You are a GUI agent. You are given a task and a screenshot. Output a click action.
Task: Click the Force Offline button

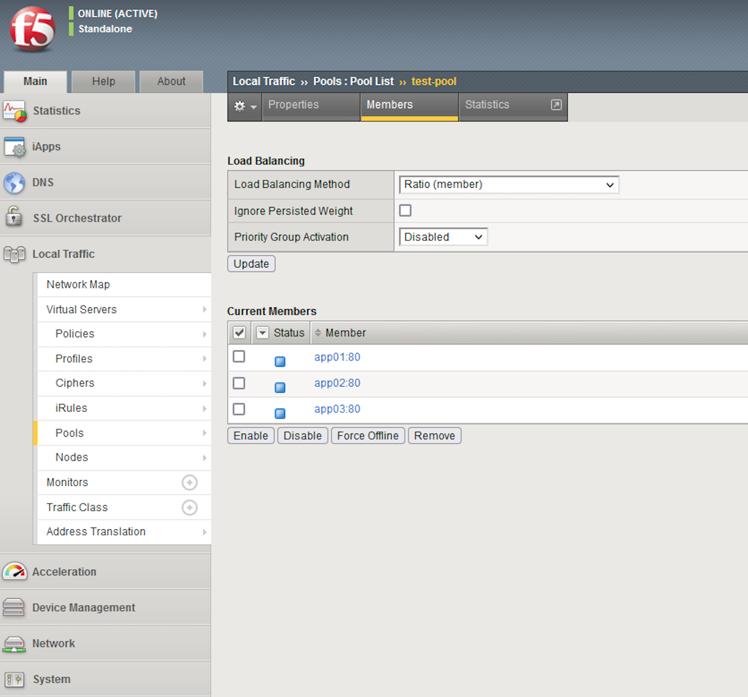tap(368, 436)
